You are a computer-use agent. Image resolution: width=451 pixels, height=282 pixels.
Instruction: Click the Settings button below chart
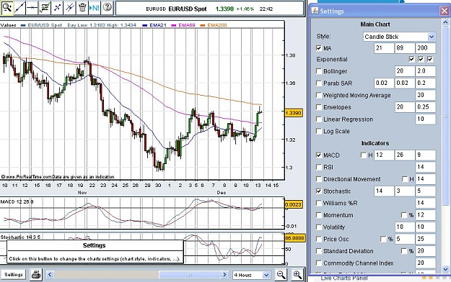pos(13,275)
